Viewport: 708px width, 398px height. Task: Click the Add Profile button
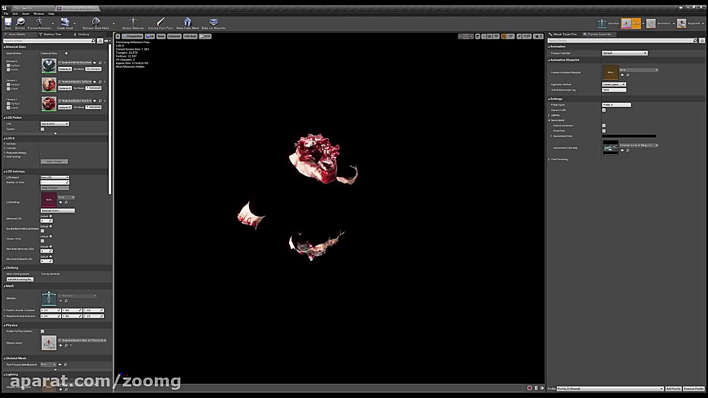coord(673,389)
